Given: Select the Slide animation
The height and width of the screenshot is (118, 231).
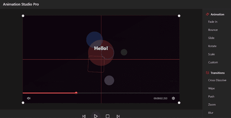Looking at the screenshot, I should [211, 38].
